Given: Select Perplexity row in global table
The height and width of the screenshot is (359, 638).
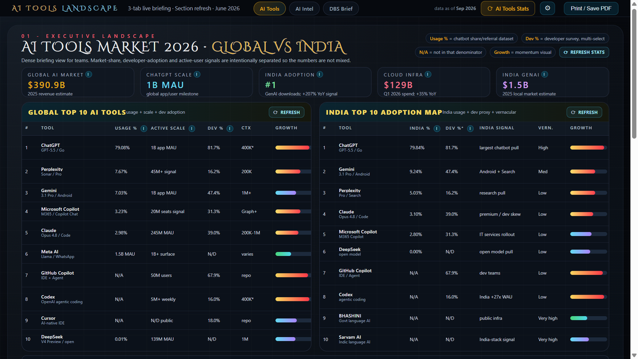Looking at the screenshot, I should pos(166,171).
